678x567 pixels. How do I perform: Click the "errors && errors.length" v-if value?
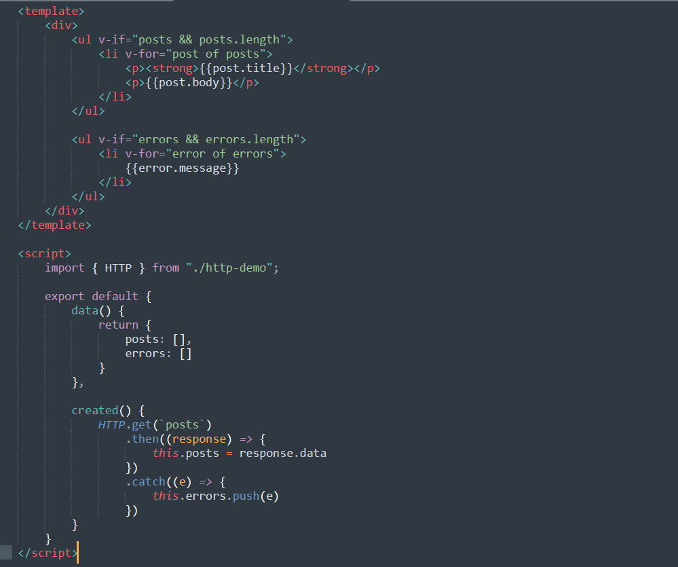tap(216, 140)
